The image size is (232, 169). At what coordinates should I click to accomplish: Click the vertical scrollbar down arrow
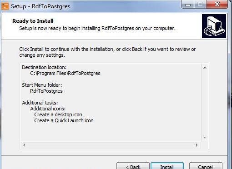(x=205, y=137)
